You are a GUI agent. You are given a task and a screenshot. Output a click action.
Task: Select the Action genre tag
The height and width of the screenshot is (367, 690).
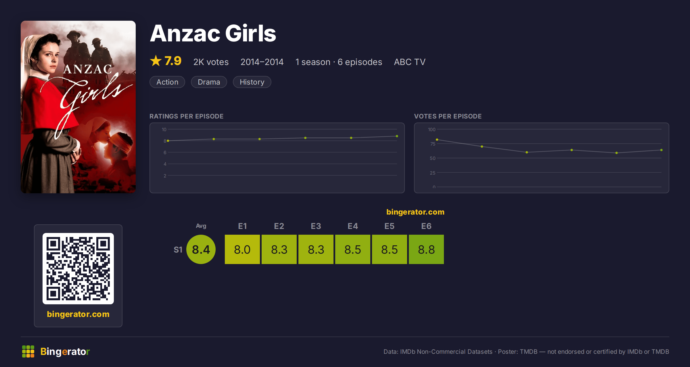click(167, 82)
